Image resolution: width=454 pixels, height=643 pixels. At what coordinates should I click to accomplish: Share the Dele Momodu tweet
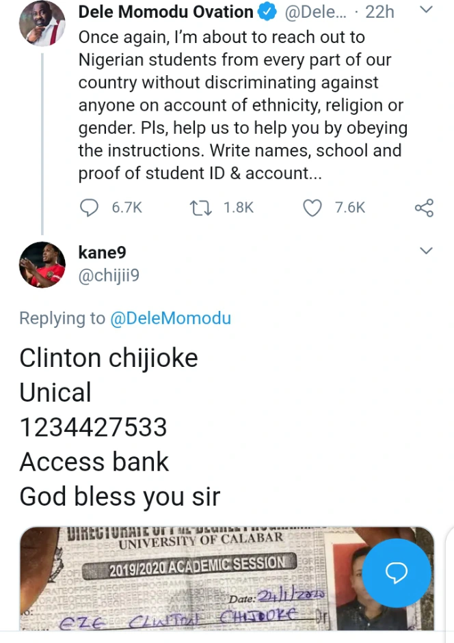[424, 208]
